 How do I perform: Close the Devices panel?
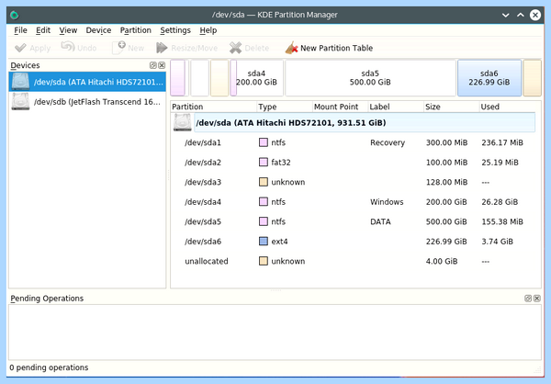click(162, 65)
